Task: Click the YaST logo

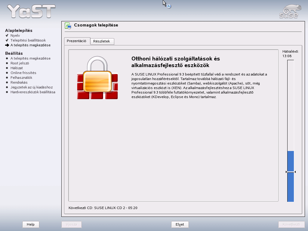Action: pyautogui.click(x=31, y=11)
